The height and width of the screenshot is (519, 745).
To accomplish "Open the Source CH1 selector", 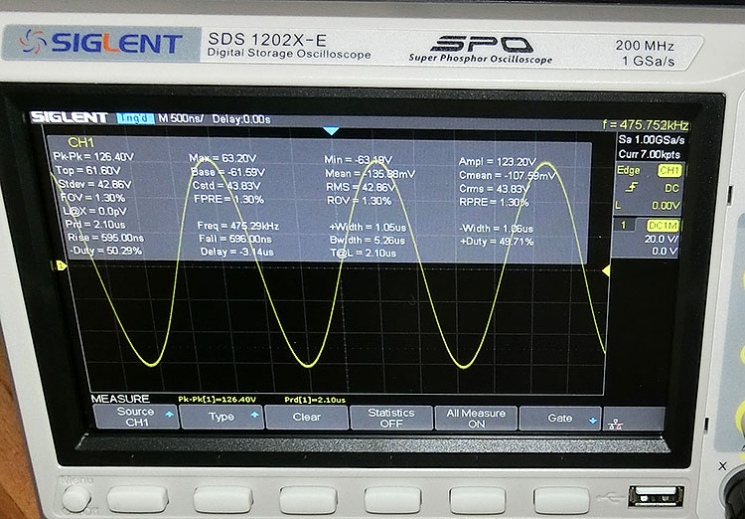I will click(136, 417).
